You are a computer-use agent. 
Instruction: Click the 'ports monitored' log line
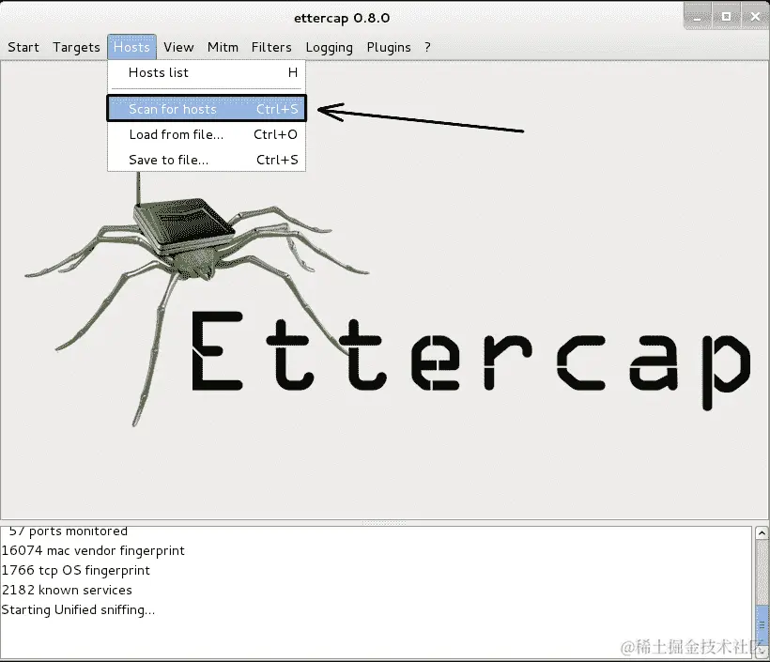(x=69, y=531)
